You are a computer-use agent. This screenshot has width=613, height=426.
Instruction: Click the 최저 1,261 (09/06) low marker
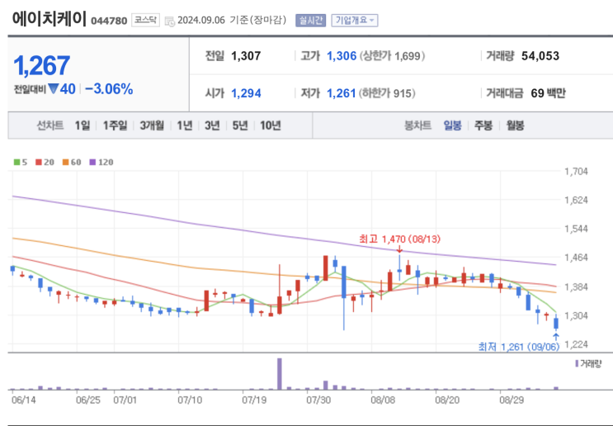click(x=519, y=347)
